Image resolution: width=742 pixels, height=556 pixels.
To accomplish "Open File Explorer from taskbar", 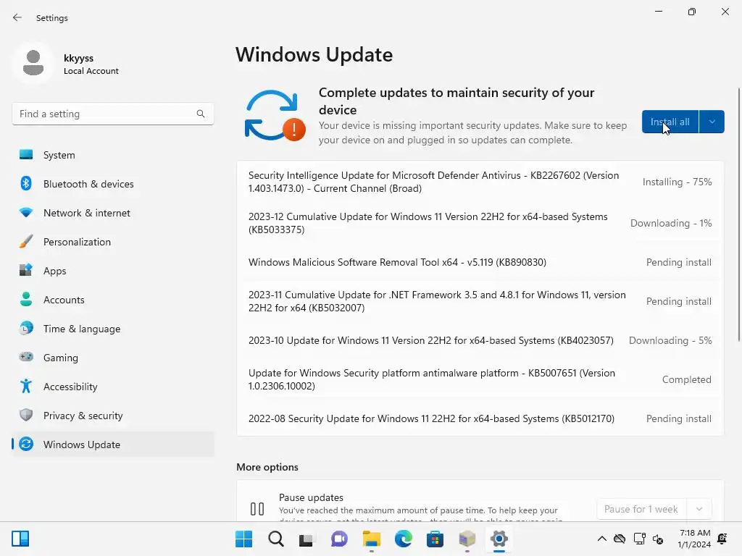I will pyautogui.click(x=372, y=539).
